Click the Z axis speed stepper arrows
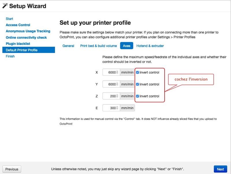 tap(117, 96)
